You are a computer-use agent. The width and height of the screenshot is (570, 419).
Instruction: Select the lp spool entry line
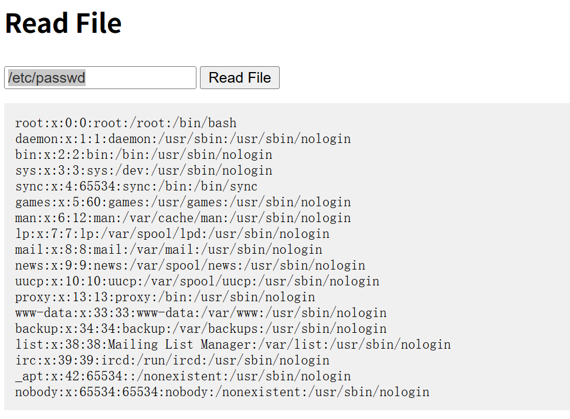click(x=172, y=234)
